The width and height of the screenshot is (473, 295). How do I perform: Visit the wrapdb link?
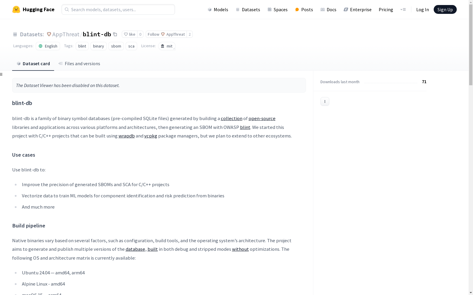pyautogui.click(x=127, y=136)
